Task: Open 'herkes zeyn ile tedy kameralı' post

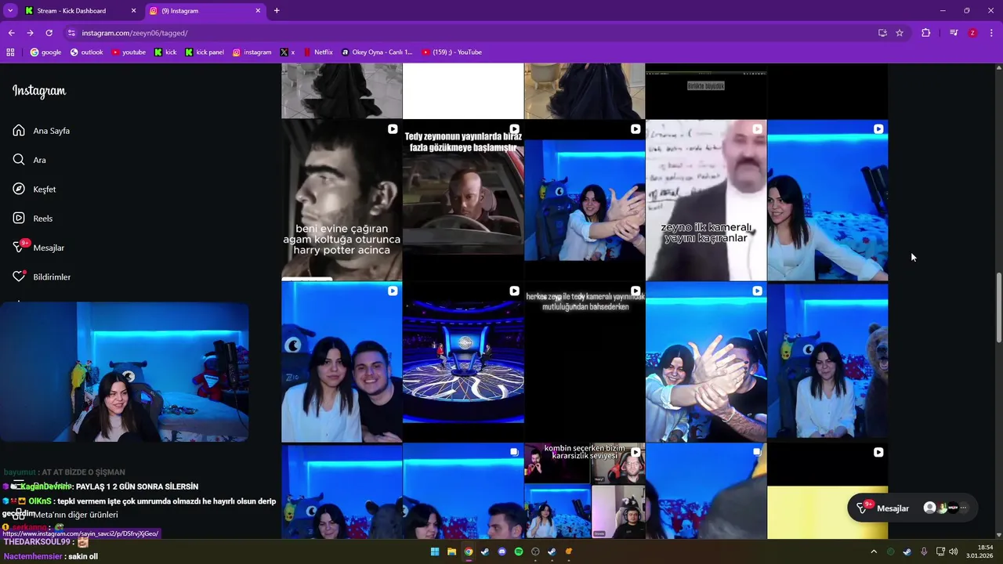Action: pyautogui.click(x=585, y=362)
